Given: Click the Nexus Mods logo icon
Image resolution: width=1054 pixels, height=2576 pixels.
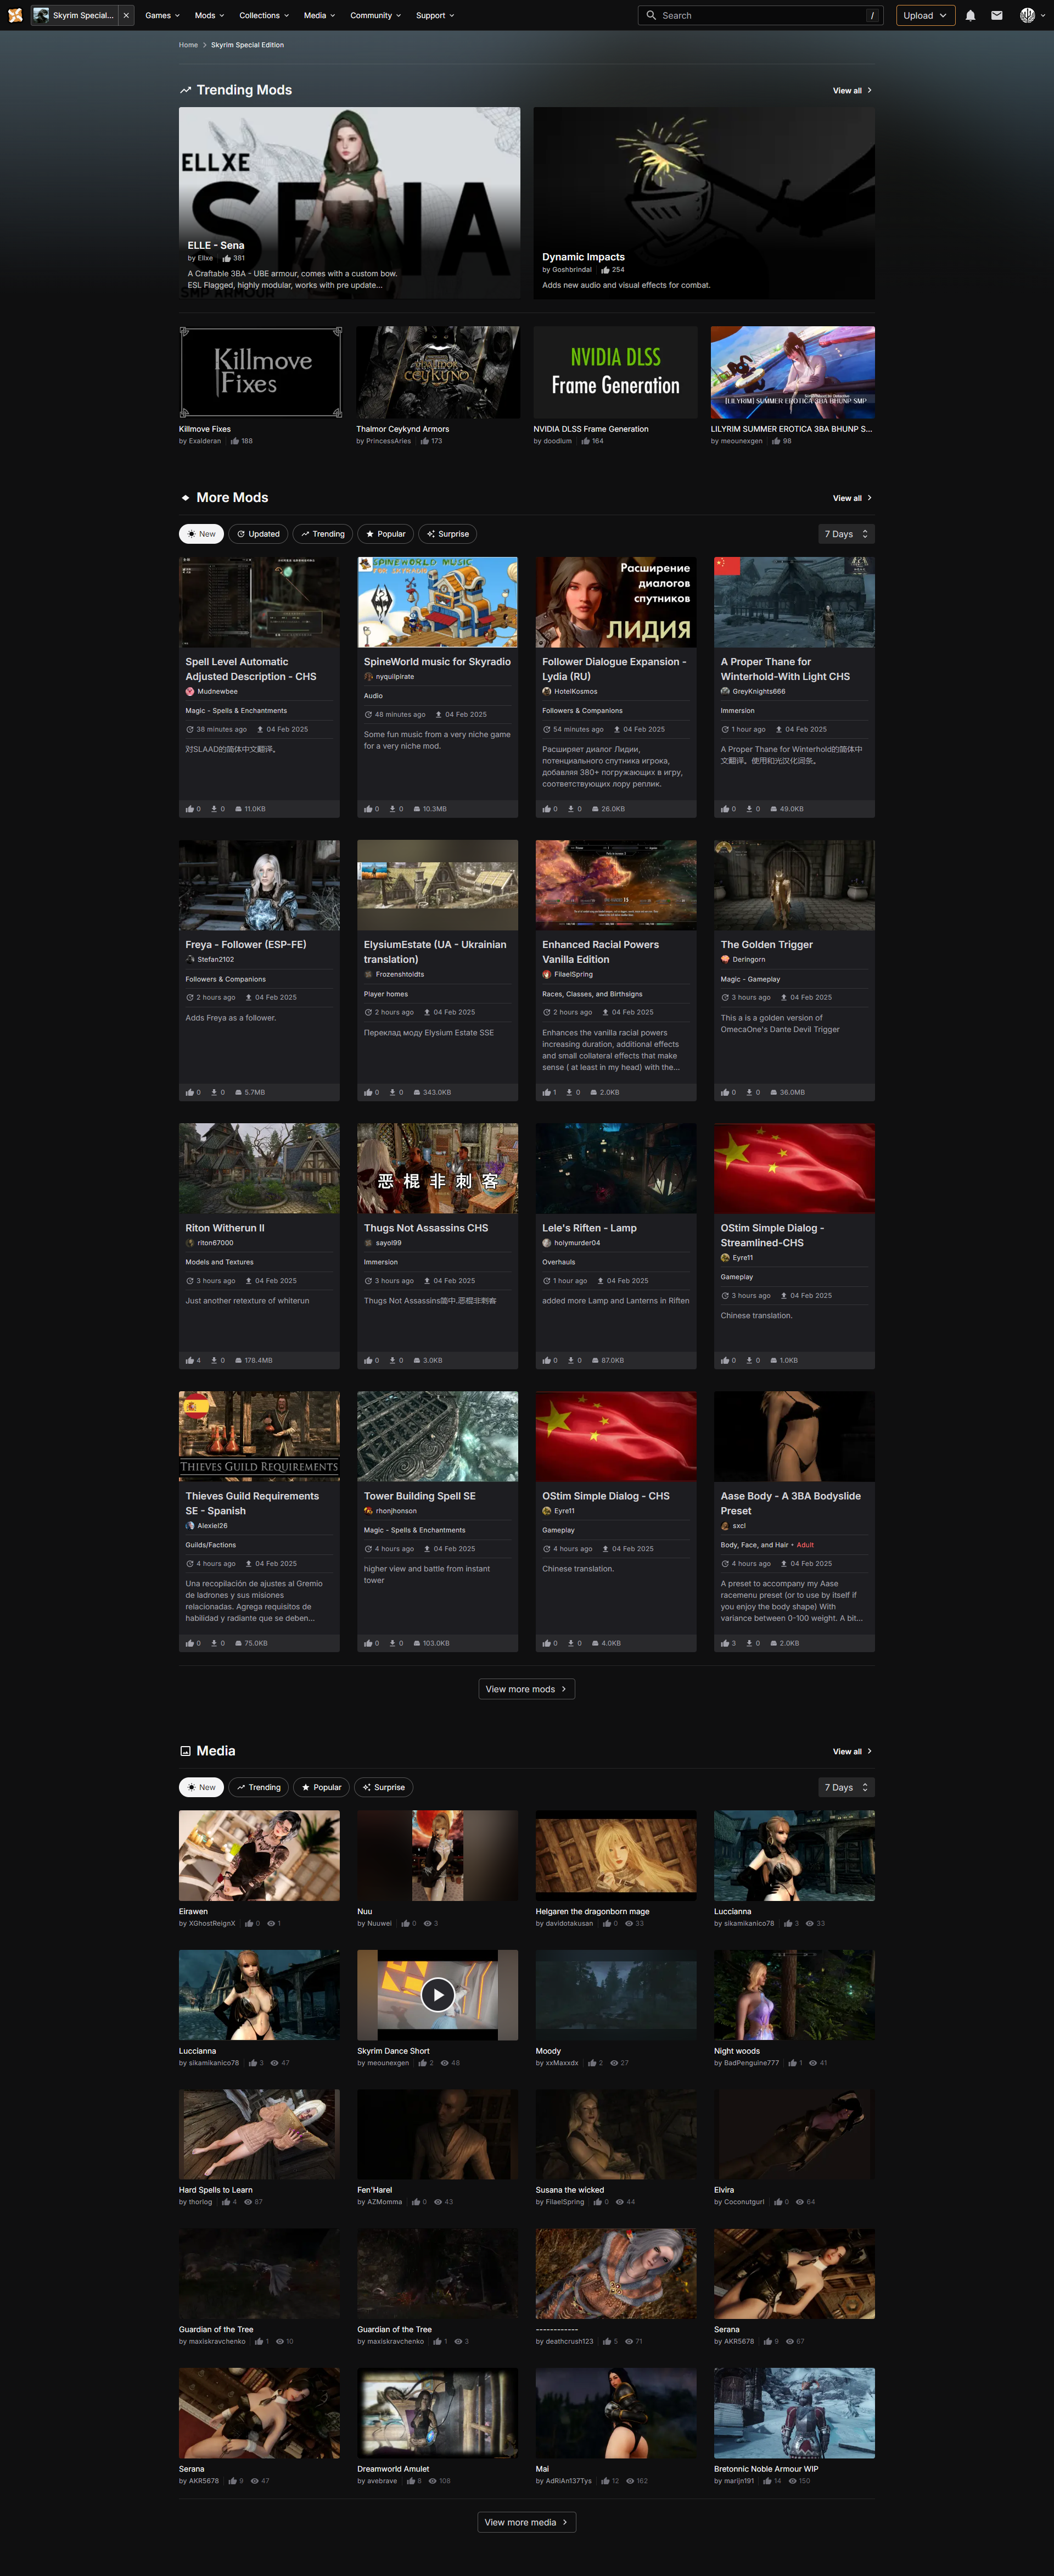Looking at the screenshot, I should (15, 15).
